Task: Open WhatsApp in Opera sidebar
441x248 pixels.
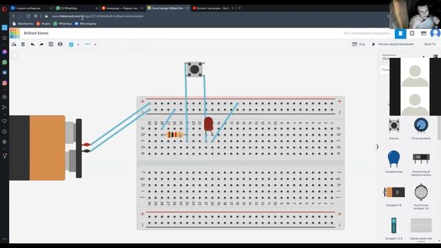Action: coord(5,63)
